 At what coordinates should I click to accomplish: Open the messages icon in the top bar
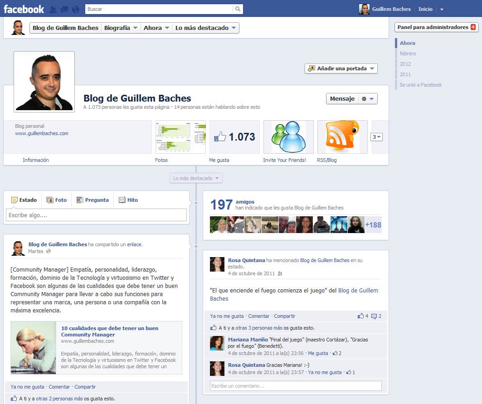[x=64, y=10]
